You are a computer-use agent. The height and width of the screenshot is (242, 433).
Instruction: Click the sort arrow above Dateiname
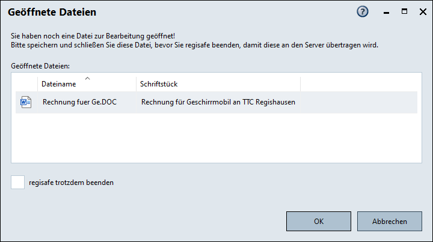click(x=88, y=78)
